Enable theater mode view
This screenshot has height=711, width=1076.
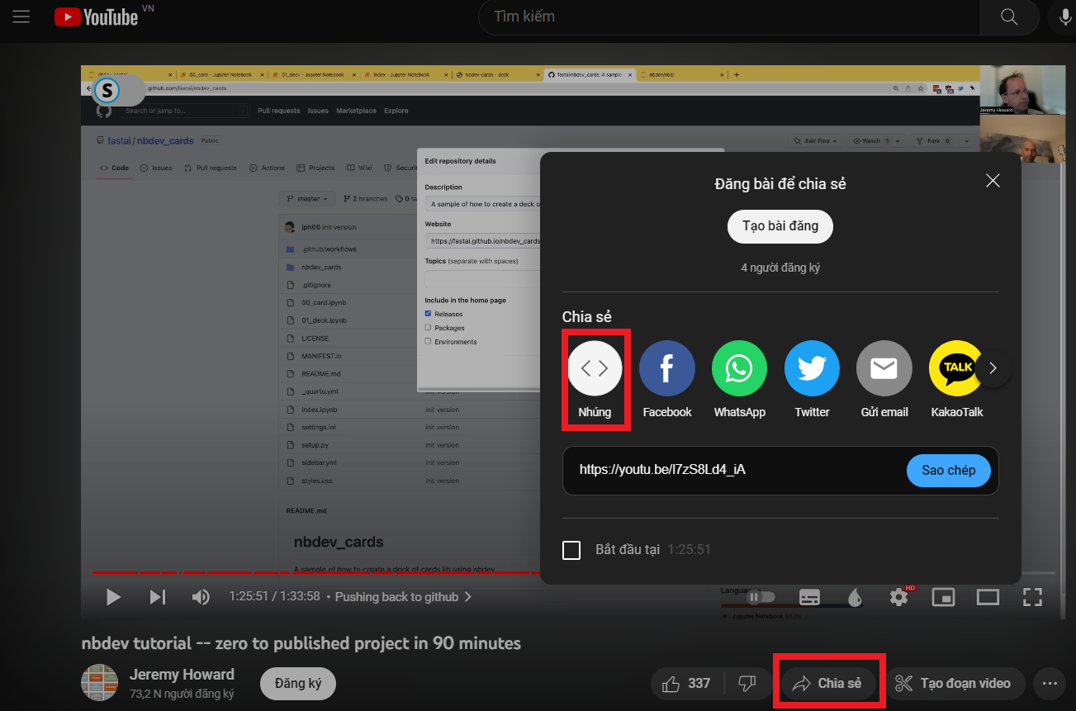[988, 596]
